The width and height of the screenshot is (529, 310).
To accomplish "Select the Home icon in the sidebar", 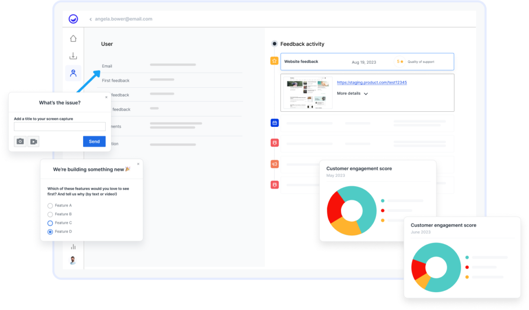I will (73, 38).
